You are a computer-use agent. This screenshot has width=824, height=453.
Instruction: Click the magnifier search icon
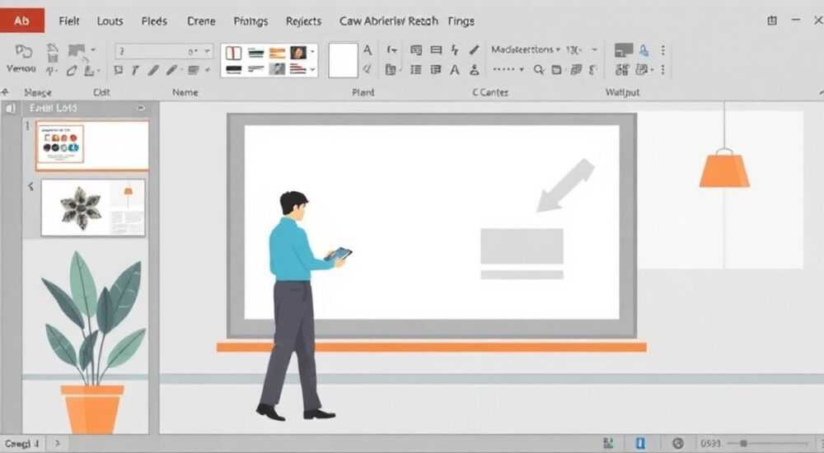[x=539, y=69]
